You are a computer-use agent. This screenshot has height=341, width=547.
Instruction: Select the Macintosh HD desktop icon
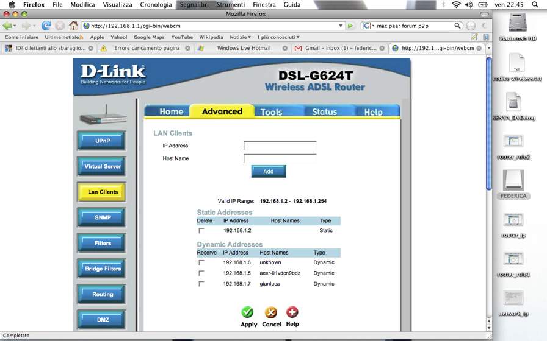coord(517,23)
